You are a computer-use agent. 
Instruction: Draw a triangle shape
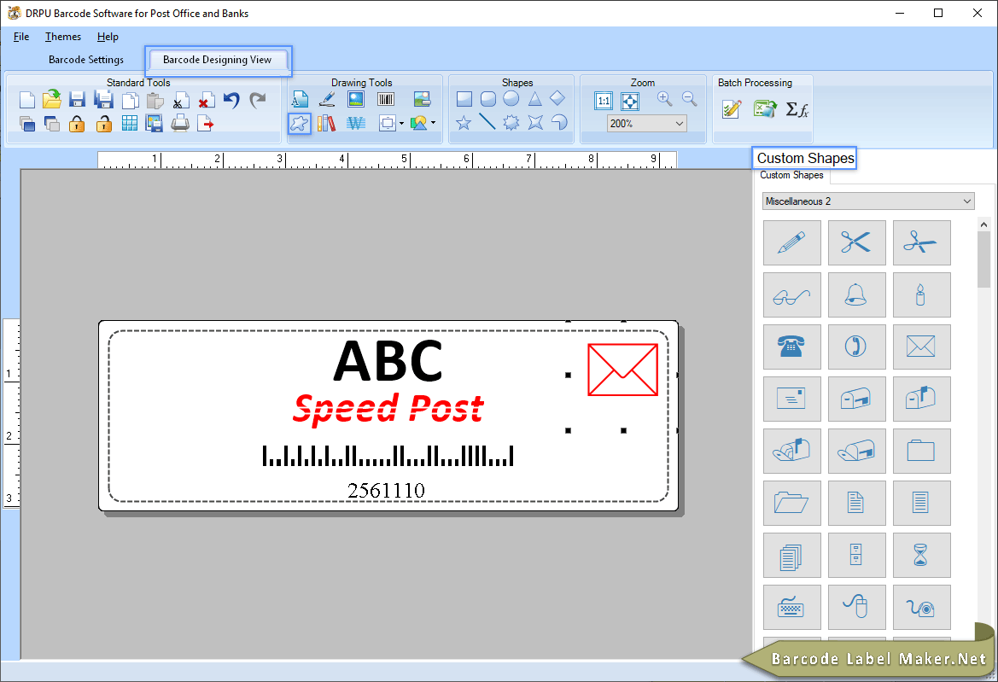(534, 99)
